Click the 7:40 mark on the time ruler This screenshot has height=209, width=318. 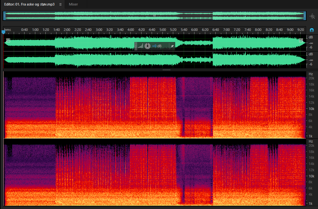point(247,30)
